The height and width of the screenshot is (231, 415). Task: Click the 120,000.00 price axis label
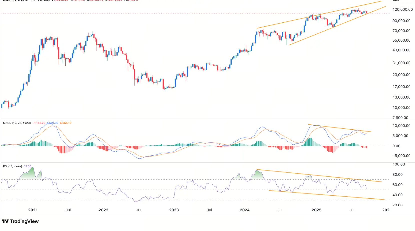pos(403,9)
